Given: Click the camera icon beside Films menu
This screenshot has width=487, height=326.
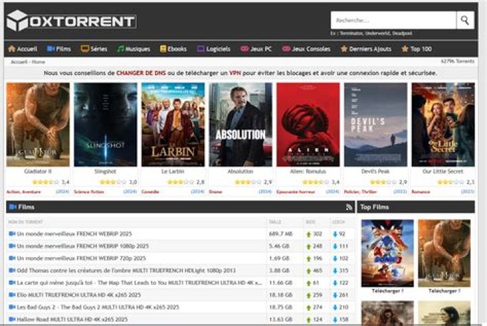Looking at the screenshot, I should coord(51,49).
